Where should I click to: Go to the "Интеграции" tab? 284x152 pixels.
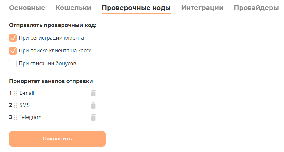tap(202, 8)
